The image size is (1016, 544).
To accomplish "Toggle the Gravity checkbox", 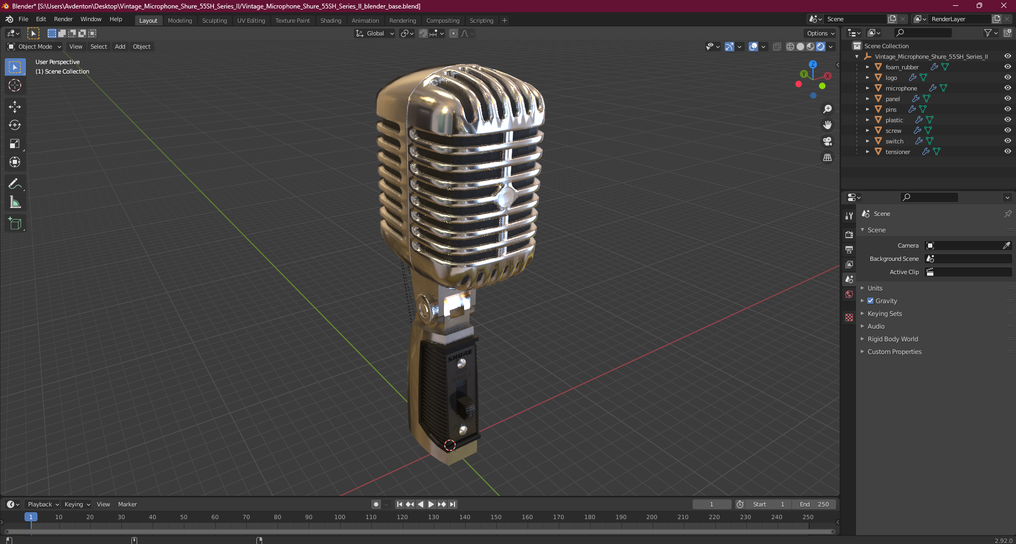I will pos(870,301).
